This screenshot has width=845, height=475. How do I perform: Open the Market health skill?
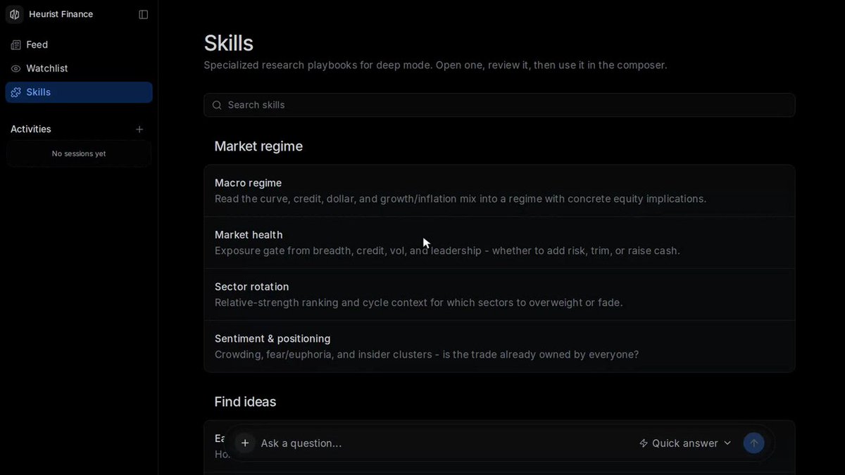pyautogui.click(x=499, y=243)
